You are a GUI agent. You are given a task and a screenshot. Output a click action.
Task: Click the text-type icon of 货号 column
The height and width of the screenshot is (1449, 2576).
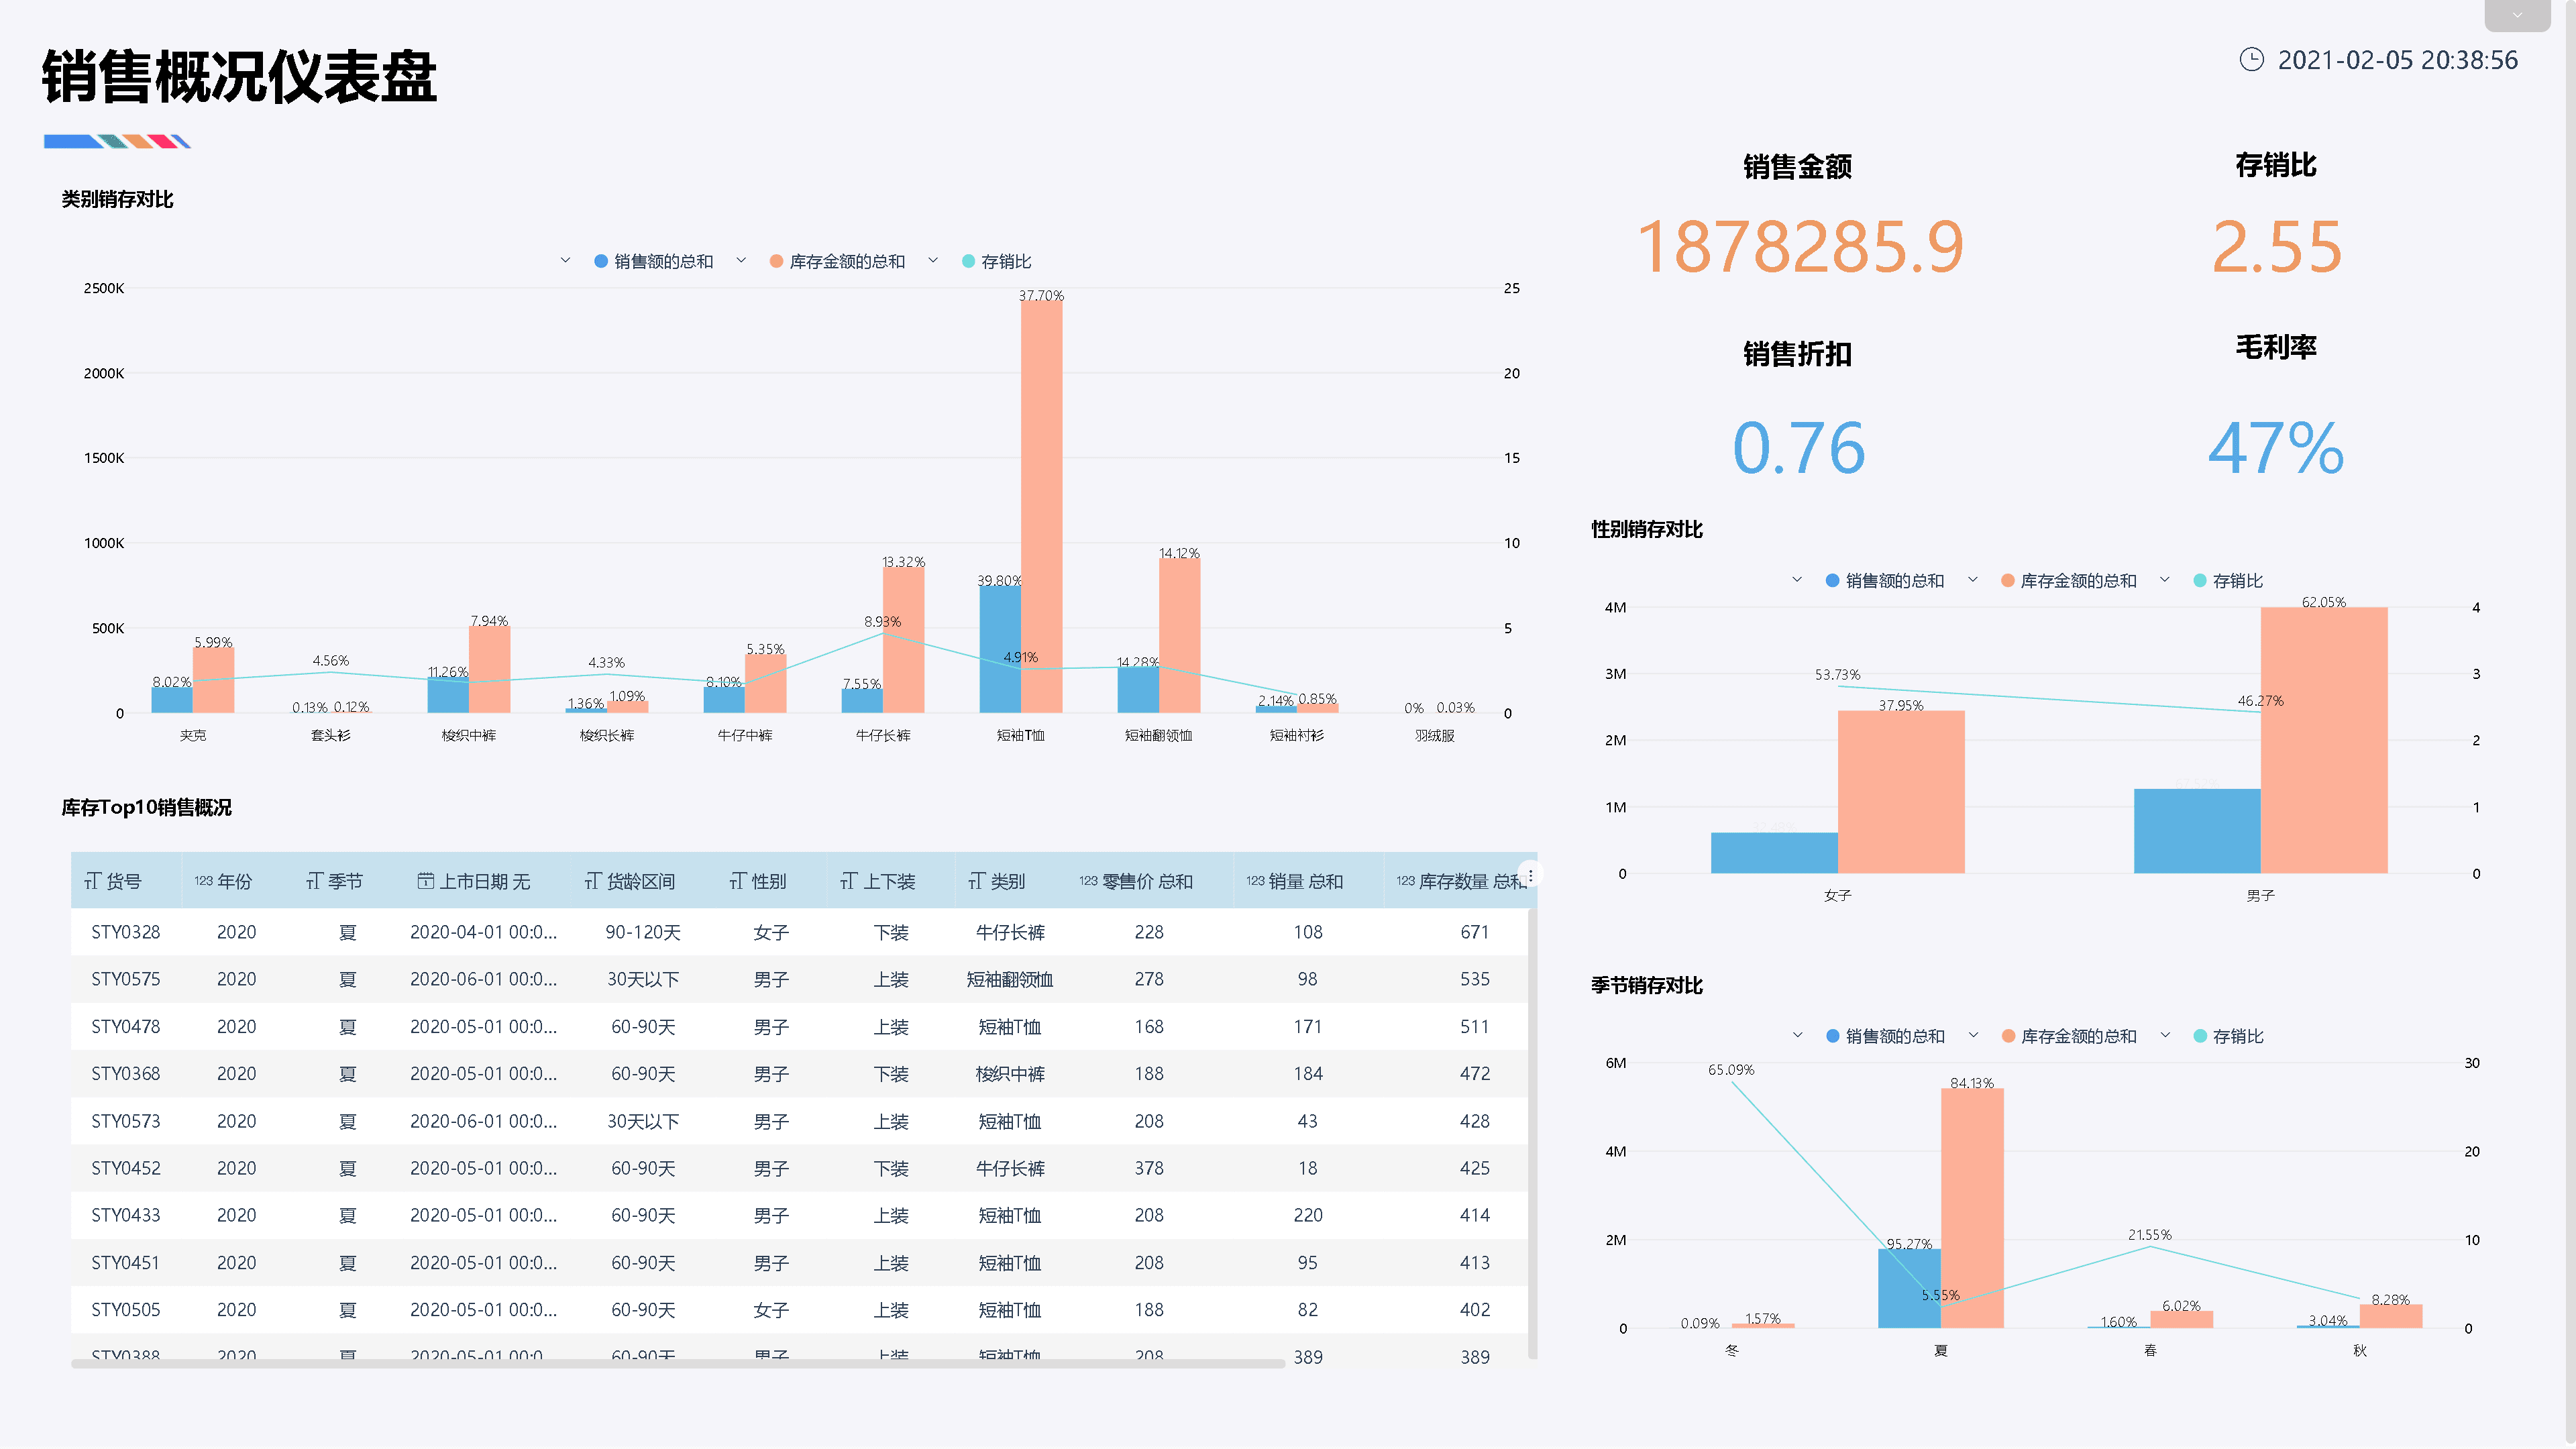pos(92,881)
